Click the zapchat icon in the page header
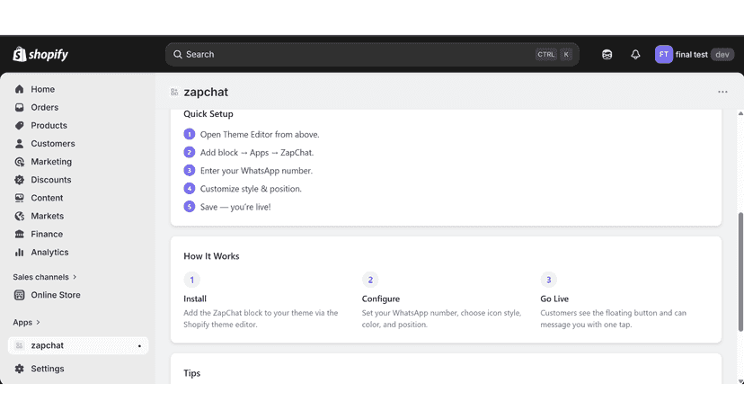The image size is (744, 419). [174, 92]
